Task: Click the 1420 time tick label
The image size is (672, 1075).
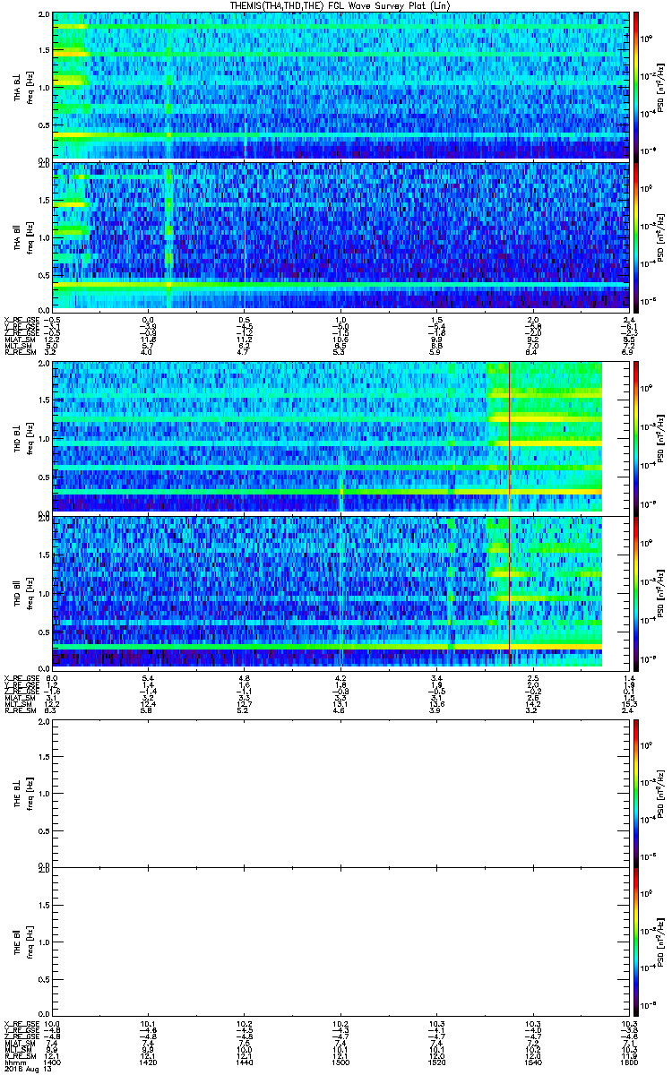Action: tap(149, 1062)
